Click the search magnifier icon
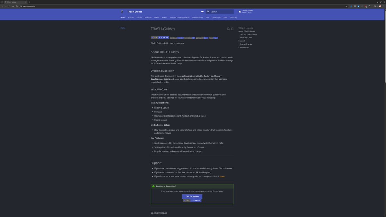Image resolution: width=386 pixels, height=217 pixels. 208,12
